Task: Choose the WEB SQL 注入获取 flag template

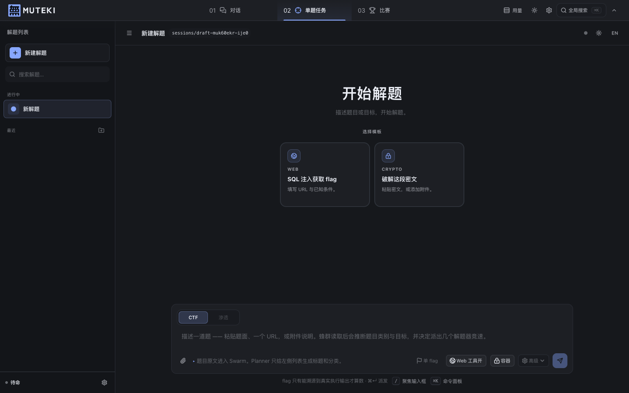Action: point(325,175)
